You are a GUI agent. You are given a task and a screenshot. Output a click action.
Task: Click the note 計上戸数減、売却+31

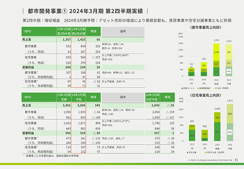[114, 81]
